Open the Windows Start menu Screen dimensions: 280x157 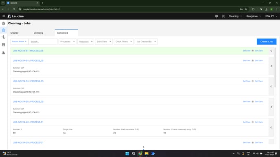tap(127, 154)
